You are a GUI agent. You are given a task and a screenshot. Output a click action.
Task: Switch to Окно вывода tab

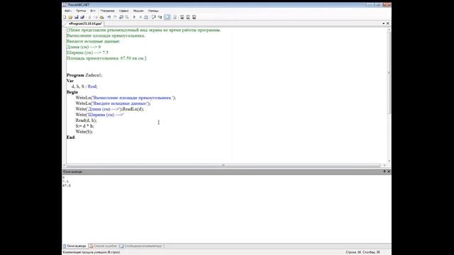pyautogui.click(x=74, y=246)
